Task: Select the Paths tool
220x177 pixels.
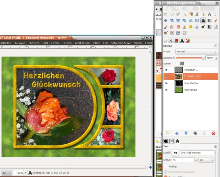Action: click(203, 14)
